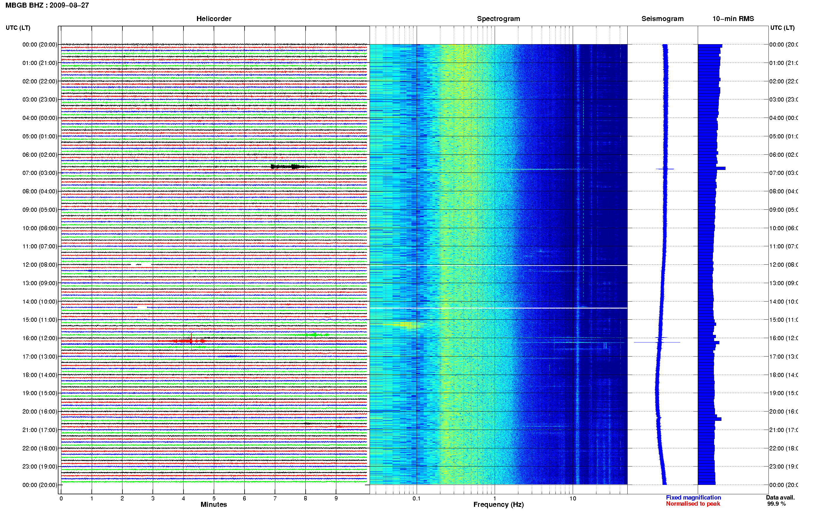
Task: Click the 0.1 frequency tick label
Action: tap(416, 498)
